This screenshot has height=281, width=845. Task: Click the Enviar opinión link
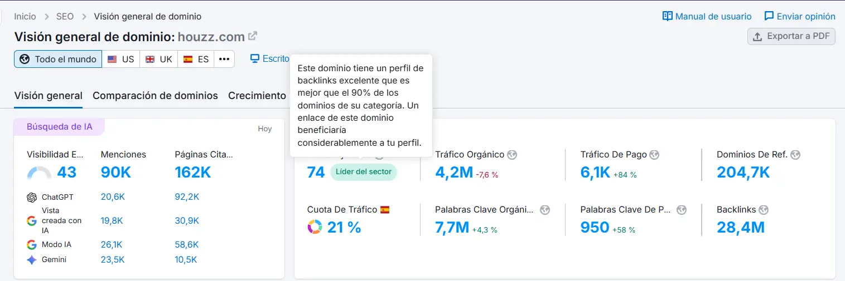[x=800, y=16]
